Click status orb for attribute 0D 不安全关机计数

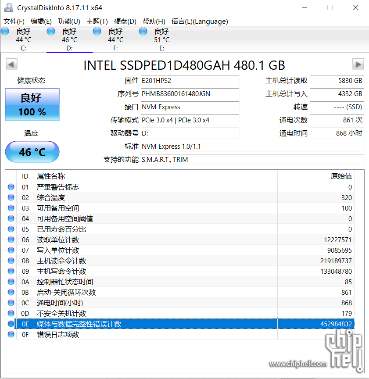11,313
